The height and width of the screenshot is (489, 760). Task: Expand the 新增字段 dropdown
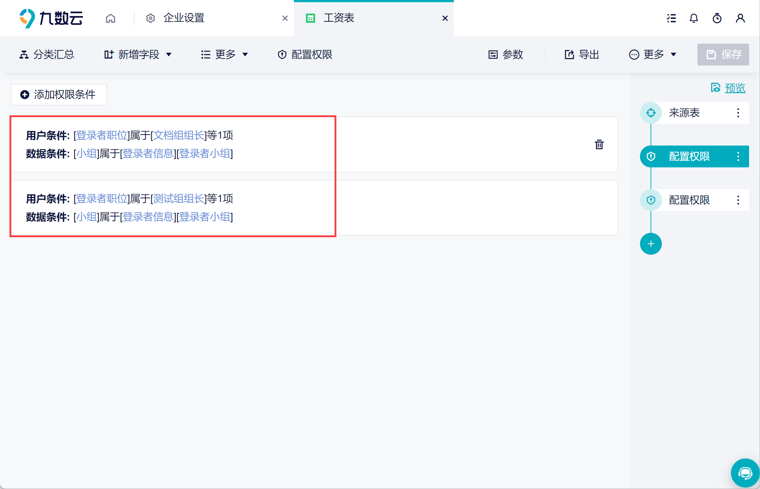point(138,55)
